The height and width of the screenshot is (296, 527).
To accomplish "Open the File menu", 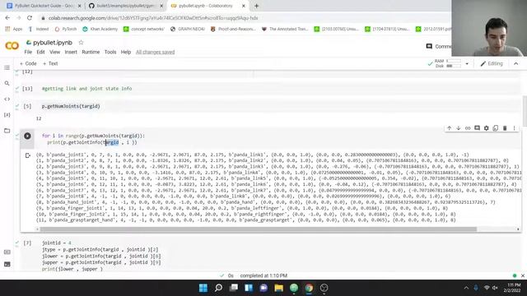I will [x=28, y=52].
